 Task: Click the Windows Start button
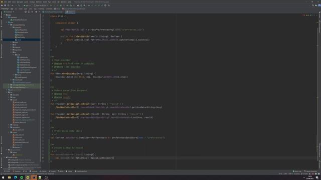pos(3,177)
